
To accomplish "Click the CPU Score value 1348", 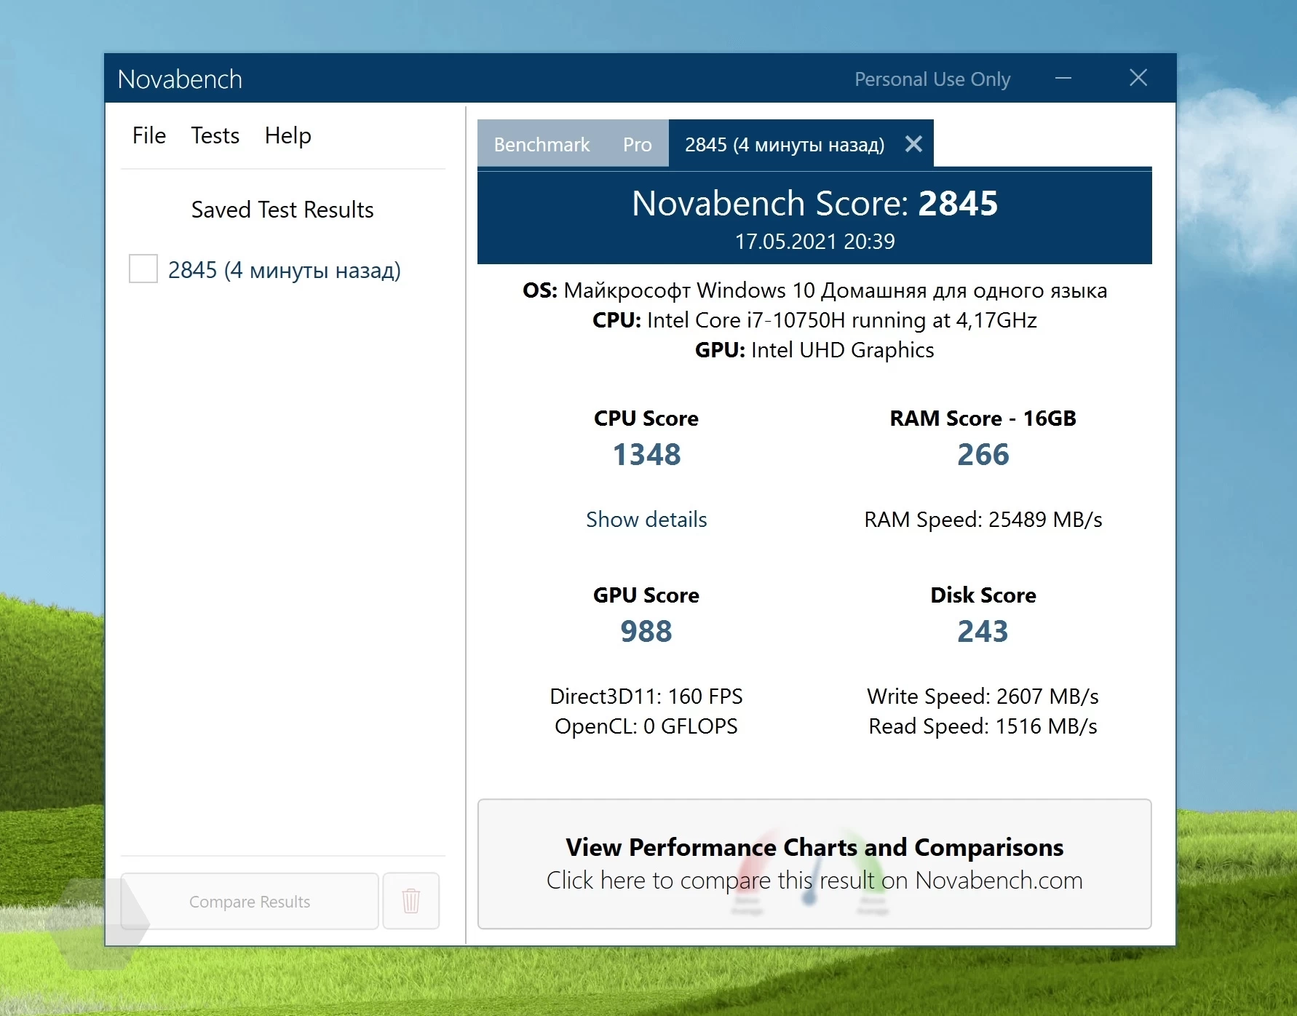I will [646, 455].
